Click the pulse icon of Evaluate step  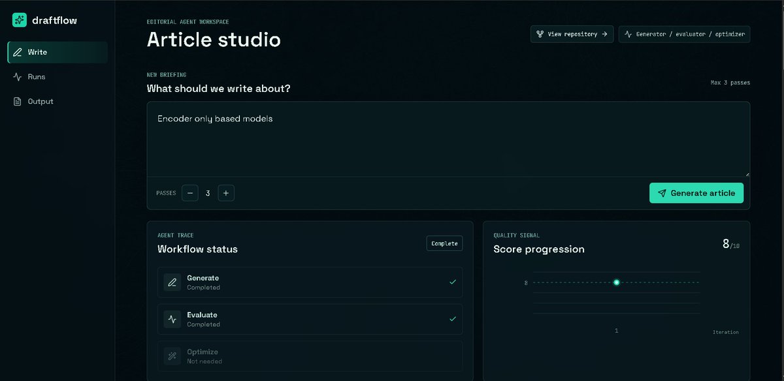tap(172, 320)
